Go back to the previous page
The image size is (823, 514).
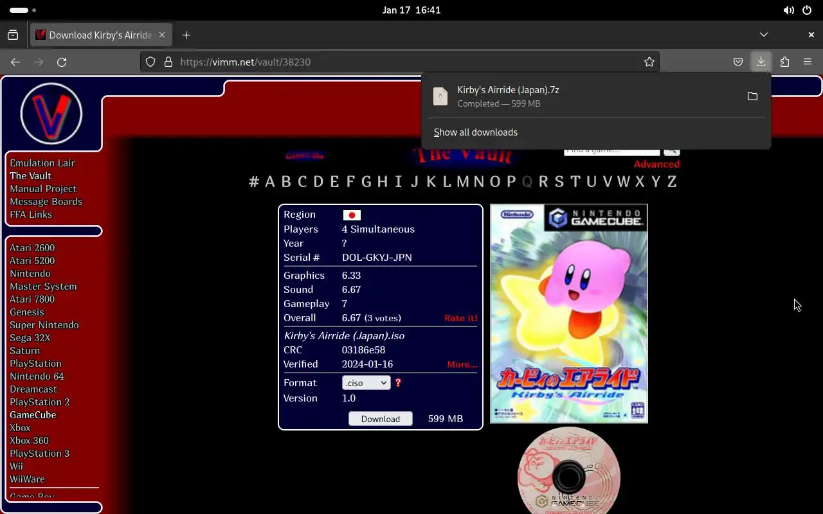click(15, 62)
